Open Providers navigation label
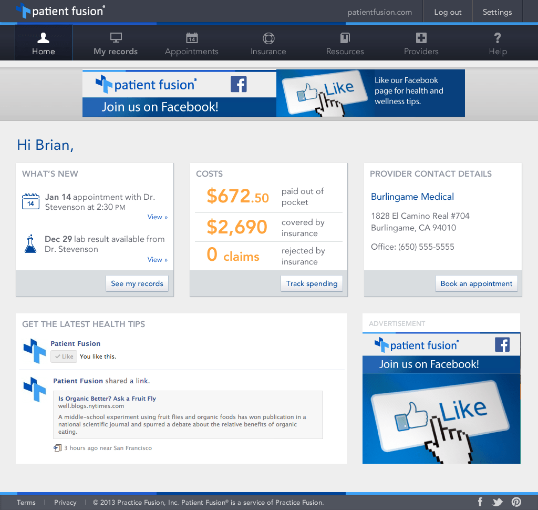The height and width of the screenshot is (510, 538). [421, 51]
